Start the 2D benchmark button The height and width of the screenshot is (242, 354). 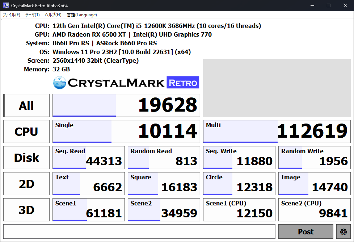coord(26,184)
